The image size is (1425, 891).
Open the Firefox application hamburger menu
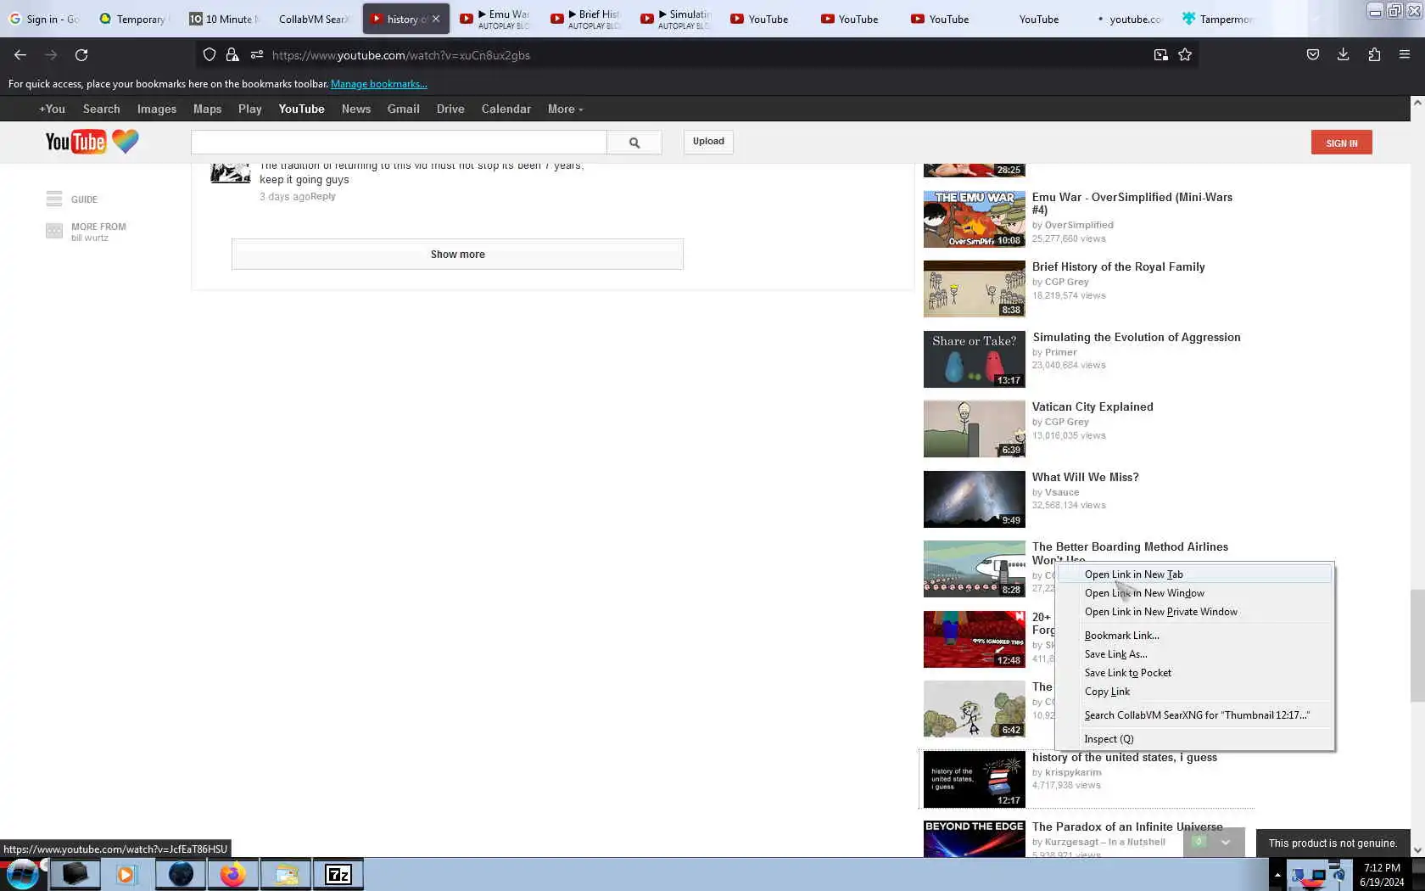(x=1405, y=55)
